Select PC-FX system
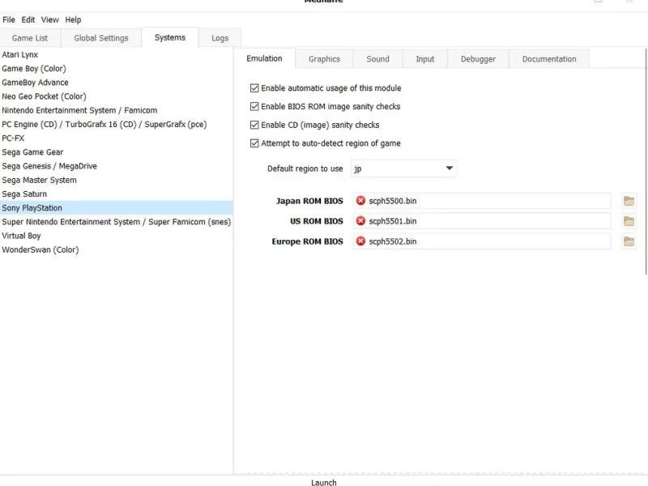 click(x=117, y=139)
